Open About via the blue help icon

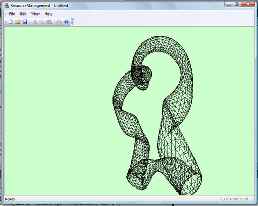(x=66, y=22)
